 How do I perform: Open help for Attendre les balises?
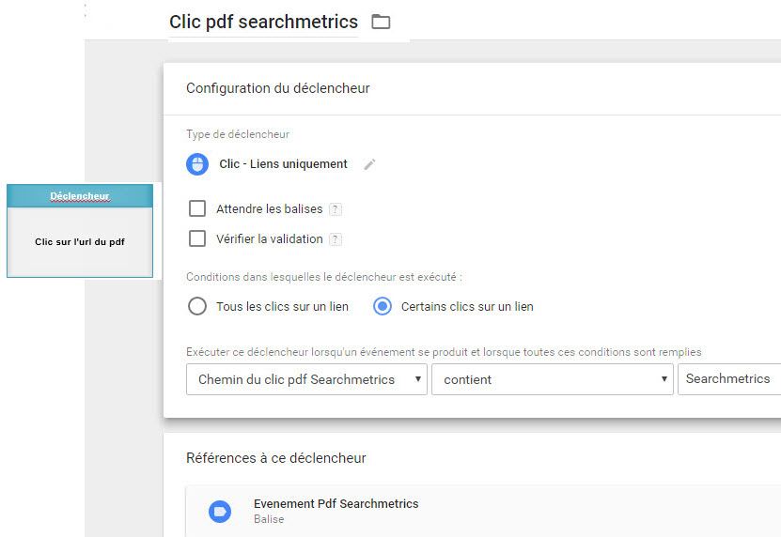(x=336, y=209)
